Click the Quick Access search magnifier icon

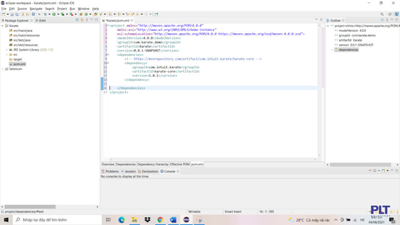[x=382, y=14]
